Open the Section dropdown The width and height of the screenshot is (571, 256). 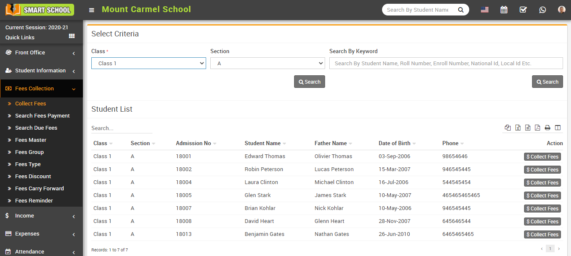tap(267, 63)
